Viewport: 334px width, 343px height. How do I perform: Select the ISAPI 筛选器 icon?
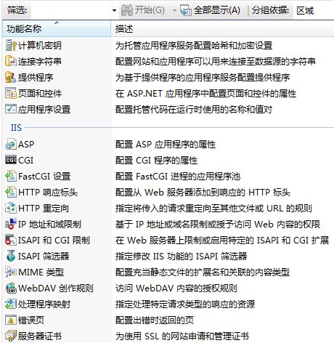click(x=11, y=257)
